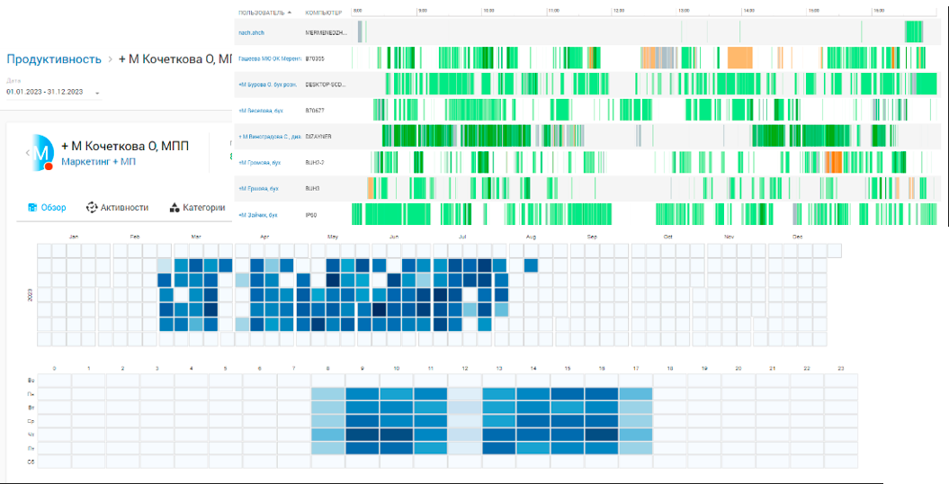
Task: Open the date range dropdown 01.01.2023 - 31.12.2023
Action: 53,92
